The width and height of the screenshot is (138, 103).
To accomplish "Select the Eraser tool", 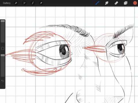I will pyautogui.click(x=116, y=3).
